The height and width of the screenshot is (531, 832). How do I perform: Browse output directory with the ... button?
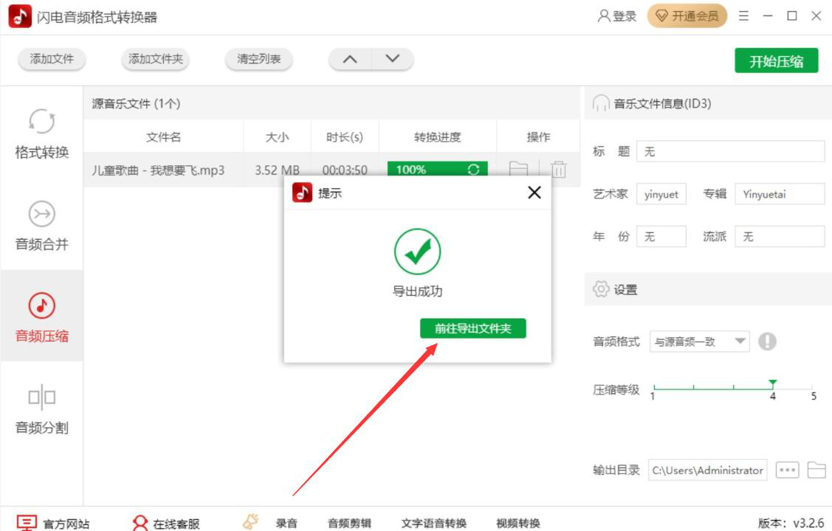788,470
